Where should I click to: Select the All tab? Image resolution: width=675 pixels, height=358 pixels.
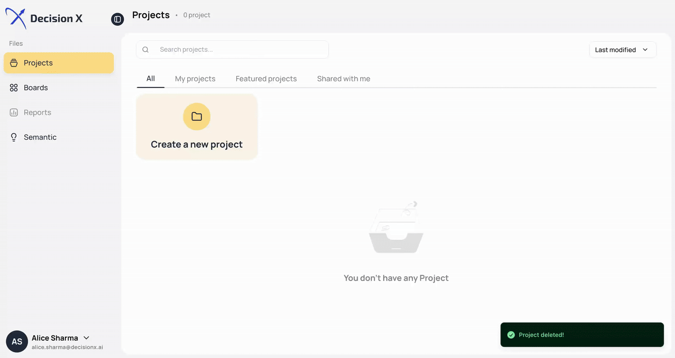[151, 79]
